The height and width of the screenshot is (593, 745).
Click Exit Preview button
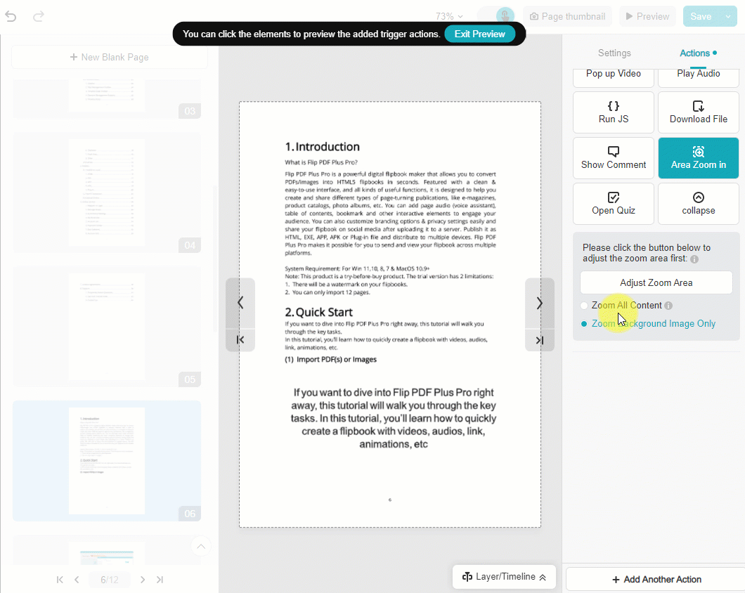click(479, 34)
